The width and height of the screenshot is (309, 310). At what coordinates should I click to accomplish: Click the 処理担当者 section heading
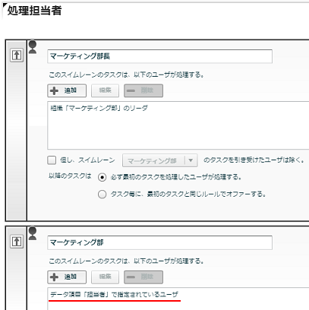click(x=34, y=11)
